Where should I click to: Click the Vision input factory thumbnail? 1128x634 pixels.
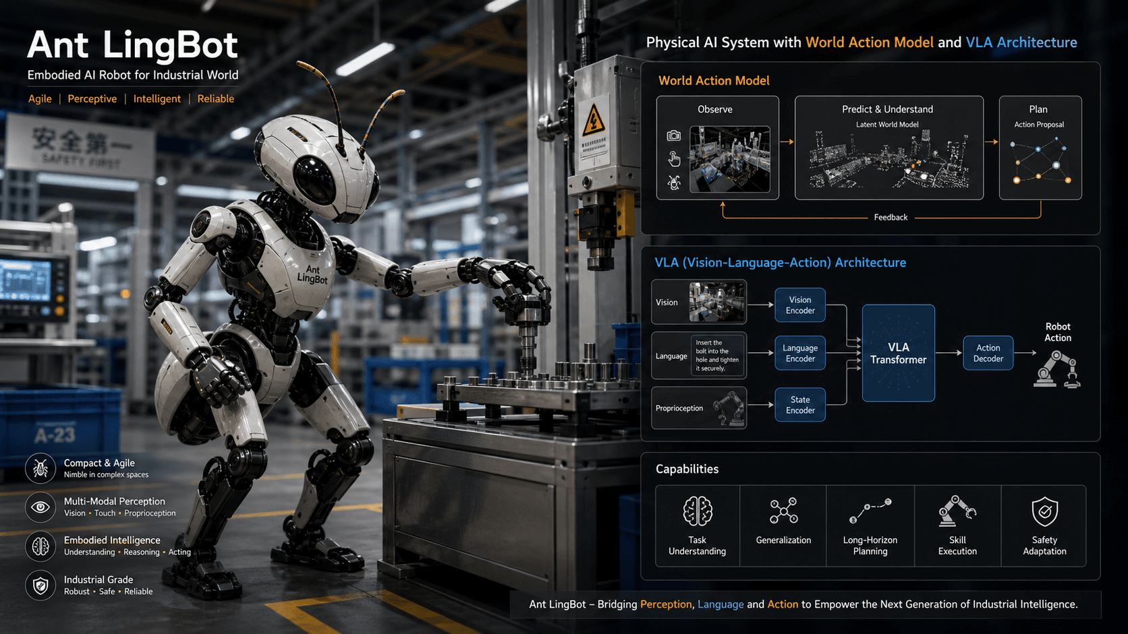click(718, 302)
